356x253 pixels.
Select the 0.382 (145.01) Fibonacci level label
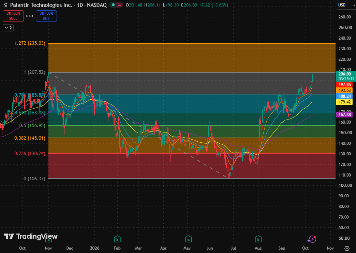pyautogui.click(x=30, y=138)
